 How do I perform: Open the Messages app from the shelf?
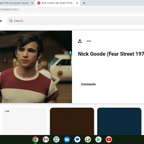click(77, 139)
